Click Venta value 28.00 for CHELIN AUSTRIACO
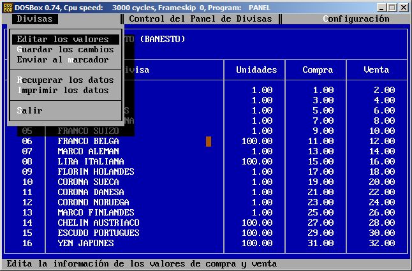 tap(381, 223)
